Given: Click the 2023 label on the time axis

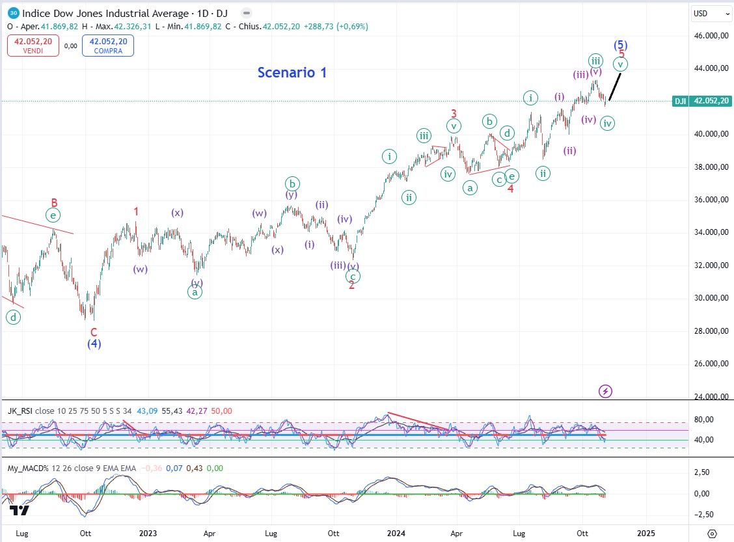Looking at the screenshot, I should pyautogui.click(x=148, y=534).
